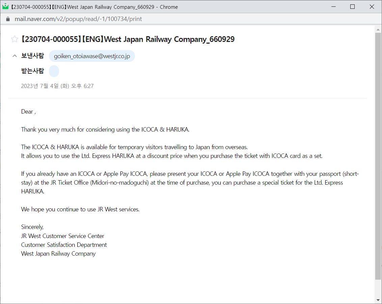382x304 pixels.
Task: Collapse sender details with the chevron
Action: (x=15, y=56)
